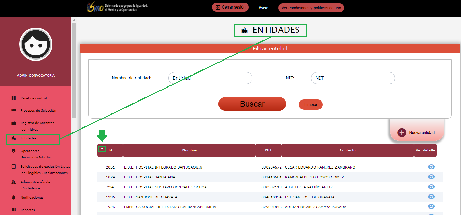The width and height of the screenshot is (461, 215).
Task: Click the briefcase icon for Registro de vacantes
Action: (14, 123)
